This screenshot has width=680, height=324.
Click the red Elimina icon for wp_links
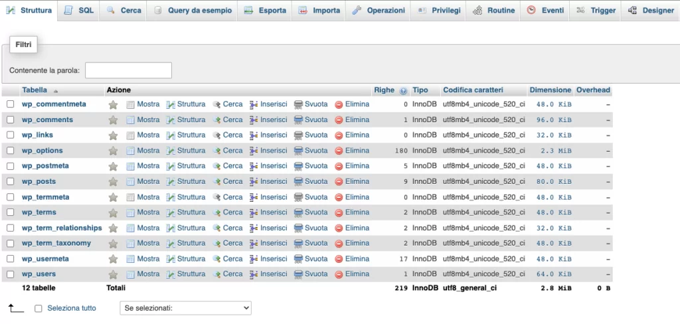pos(339,135)
